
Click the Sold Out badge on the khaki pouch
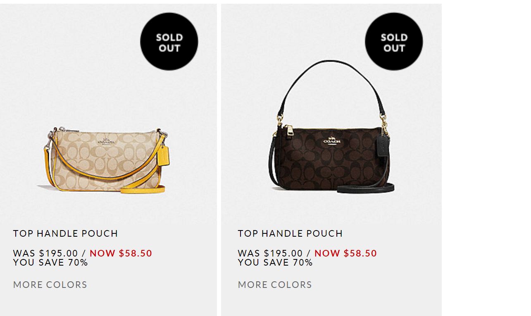coord(169,42)
